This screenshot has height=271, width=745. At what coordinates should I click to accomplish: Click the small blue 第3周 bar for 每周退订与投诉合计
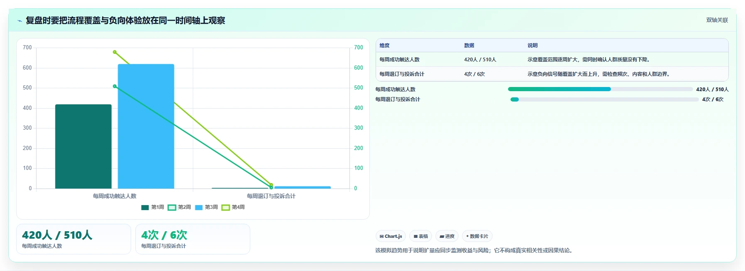click(x=303, y=187)
